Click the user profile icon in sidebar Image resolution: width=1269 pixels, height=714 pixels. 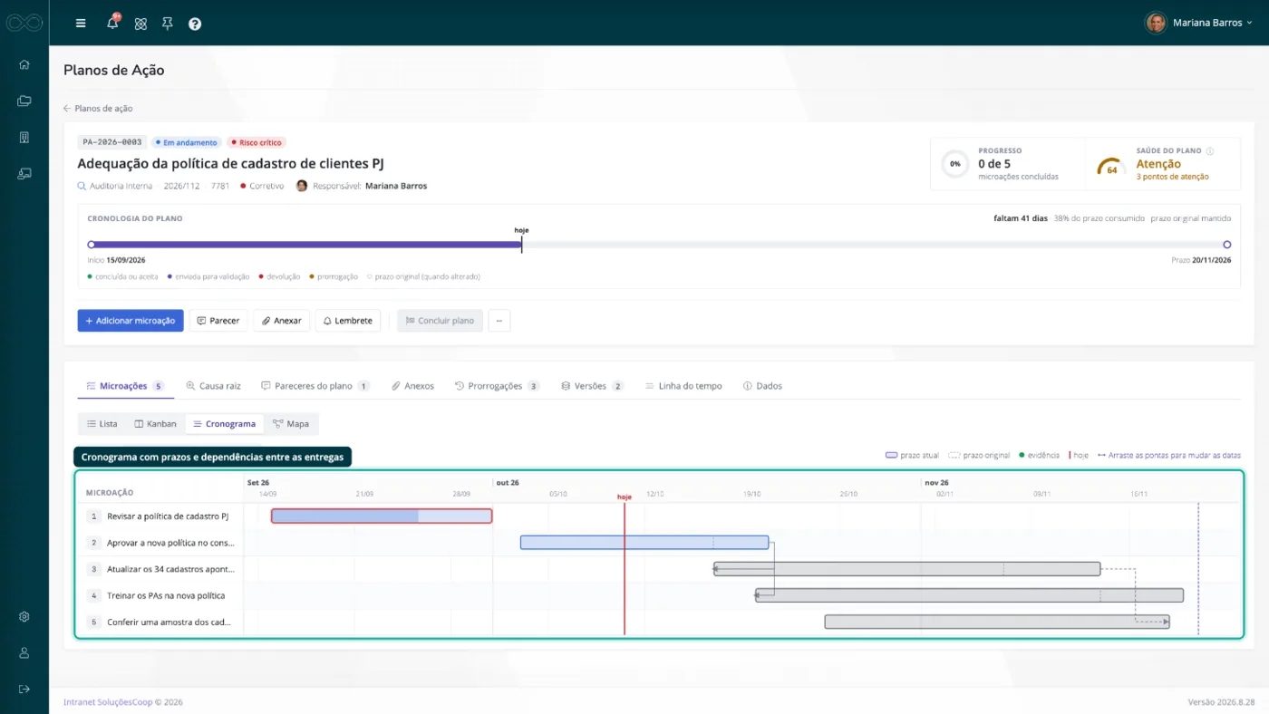click(24, 652)
